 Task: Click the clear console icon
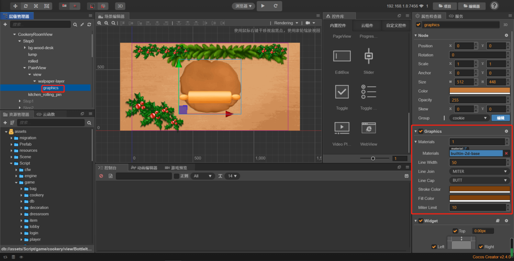click(x=101, y=176)
